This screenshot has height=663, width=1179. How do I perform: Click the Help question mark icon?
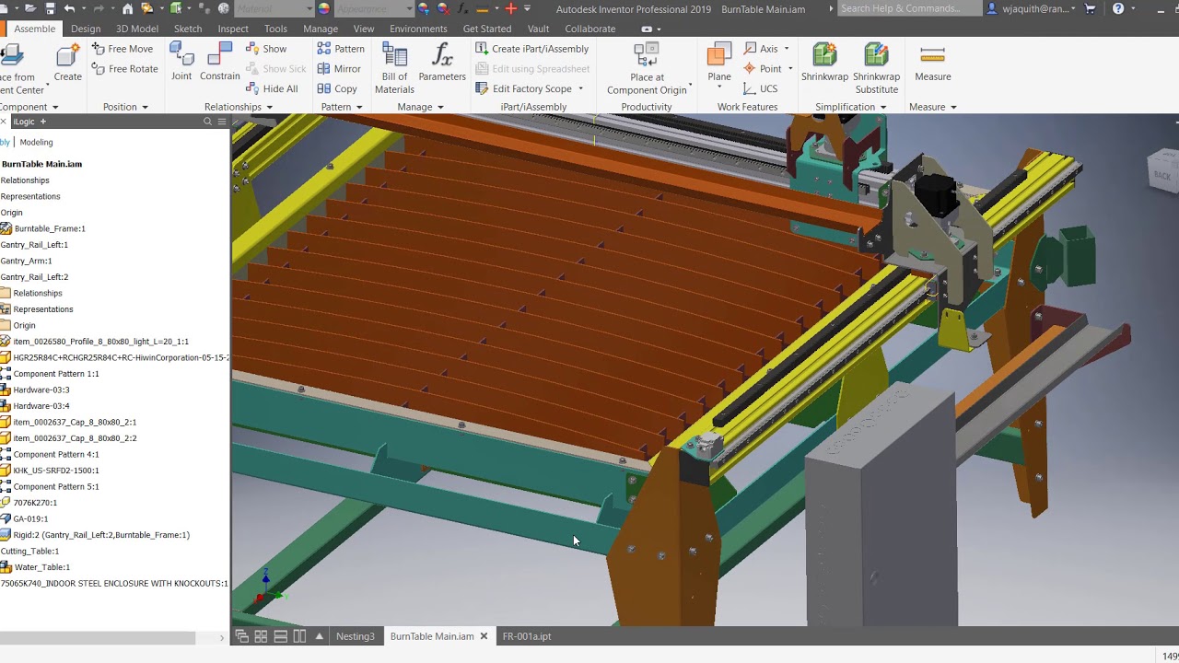tap(1118, 8)
